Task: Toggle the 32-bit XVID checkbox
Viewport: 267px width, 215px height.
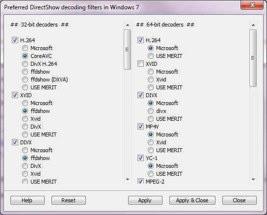Action: click(x=15, y=95)
